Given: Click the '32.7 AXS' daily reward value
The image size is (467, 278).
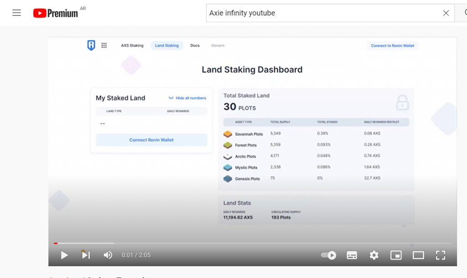Looking at the screenshot, I should (372, 178).
